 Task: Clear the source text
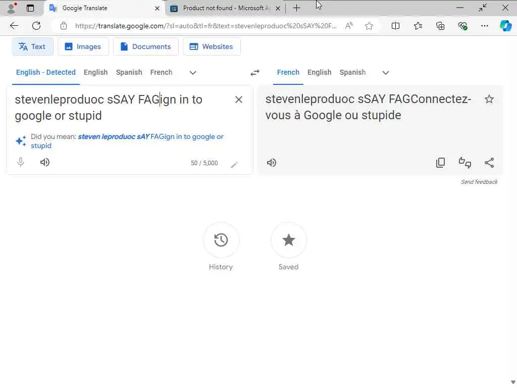[x=239, y=100]
